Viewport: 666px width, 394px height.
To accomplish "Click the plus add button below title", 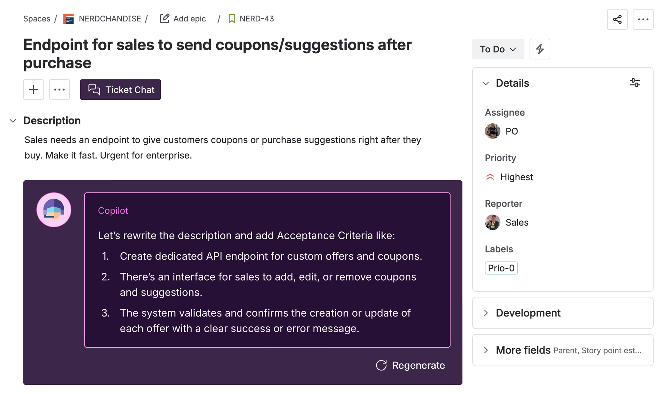I will coord(34,90).
